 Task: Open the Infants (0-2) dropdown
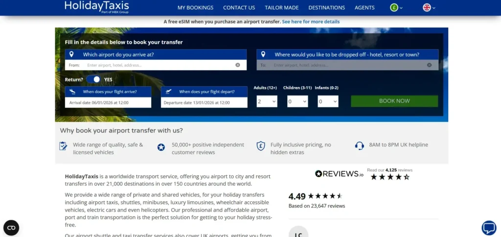pos(328,101)
